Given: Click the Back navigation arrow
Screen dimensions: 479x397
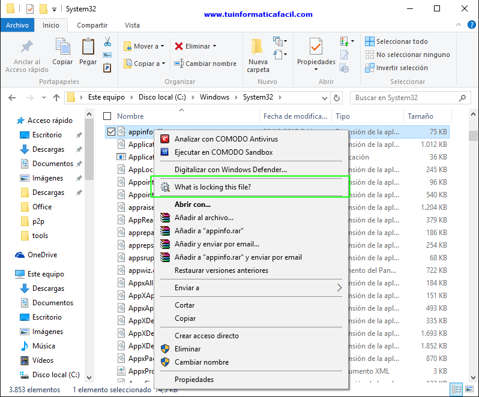Looking at the screenshot, I should (12, 98).
